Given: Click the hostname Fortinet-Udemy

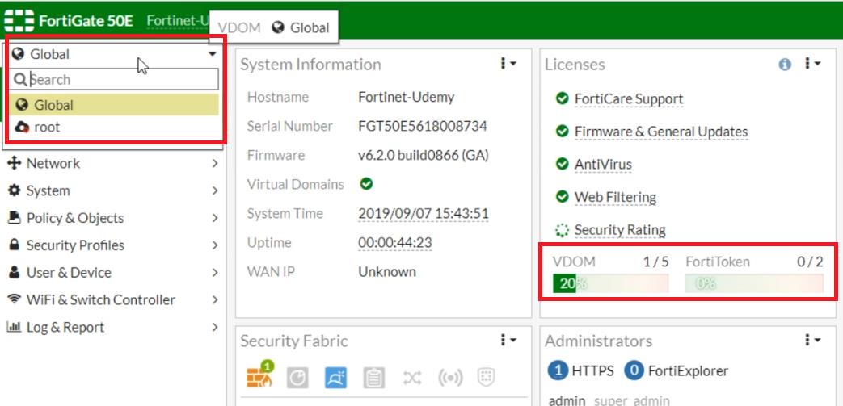Looking at the screenshot, I should pyautogui.click(x=406, y=97).
